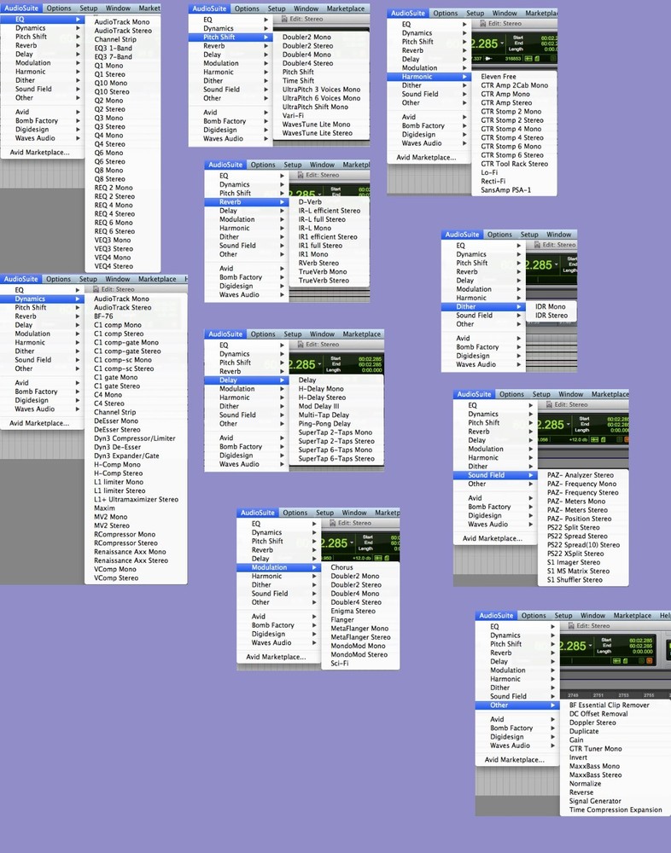Choose D-Verb from Reverb submenu
This screenshot has width=671, height=853.
tap(310, 202)
